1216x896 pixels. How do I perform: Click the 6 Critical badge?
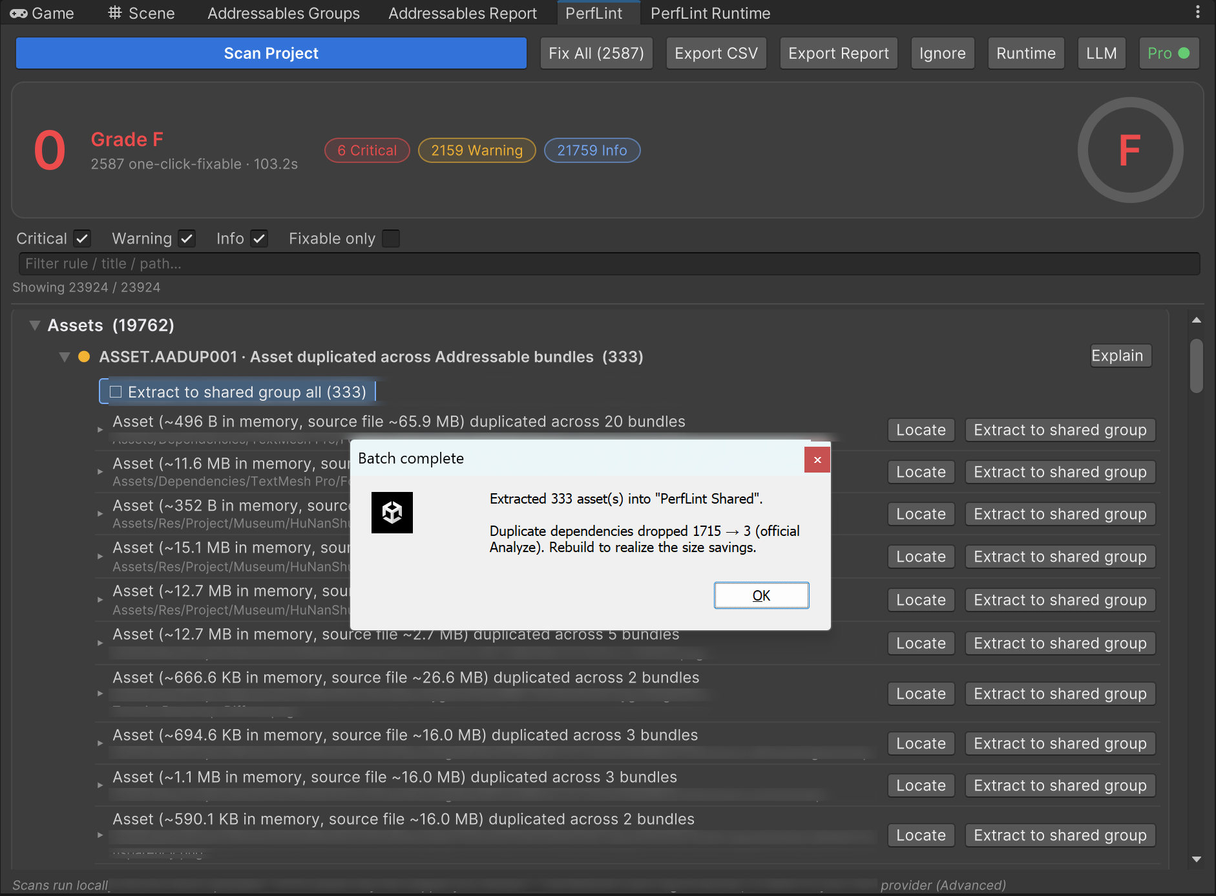click(367, 150)
